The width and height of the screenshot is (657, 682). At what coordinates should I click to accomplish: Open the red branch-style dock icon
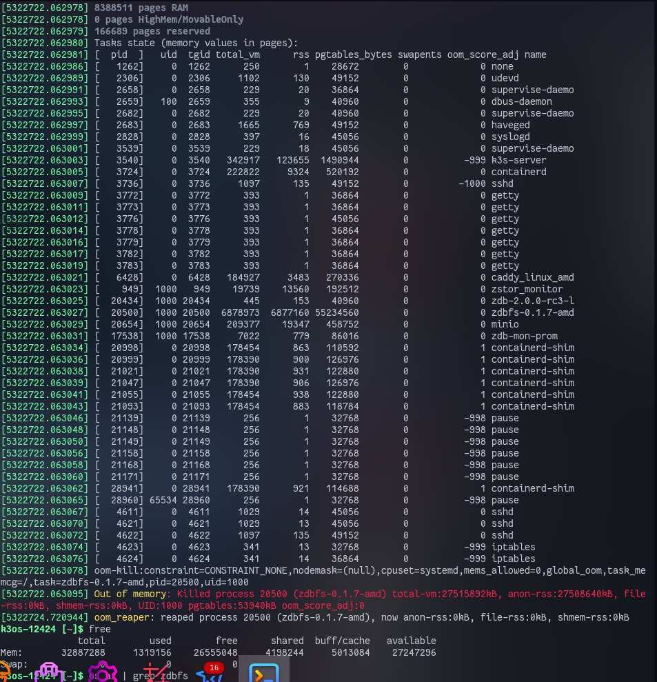point(155,672)
